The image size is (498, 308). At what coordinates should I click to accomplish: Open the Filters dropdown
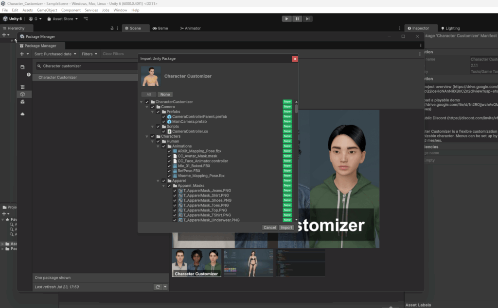tap(89, 54)
